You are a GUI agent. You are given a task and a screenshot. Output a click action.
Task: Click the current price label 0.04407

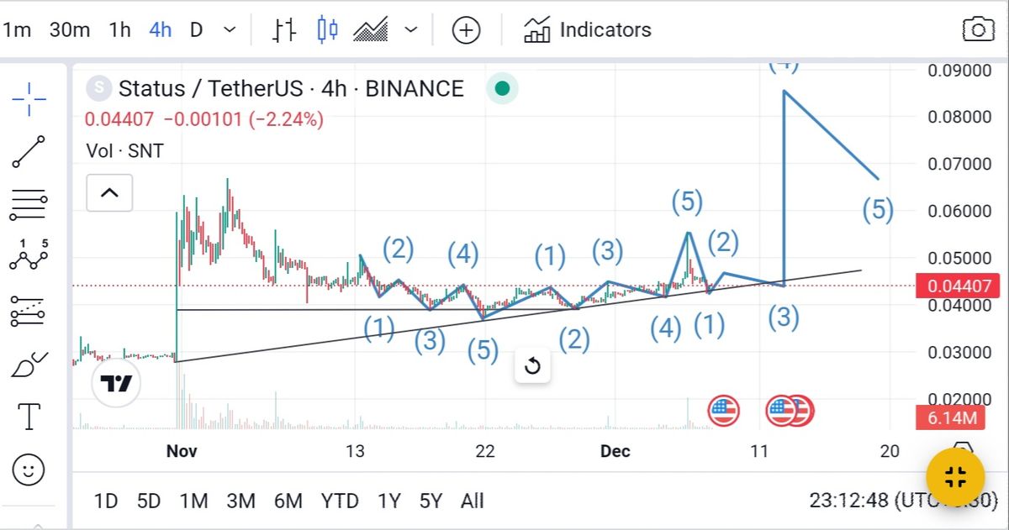click(x=959, y=286)
